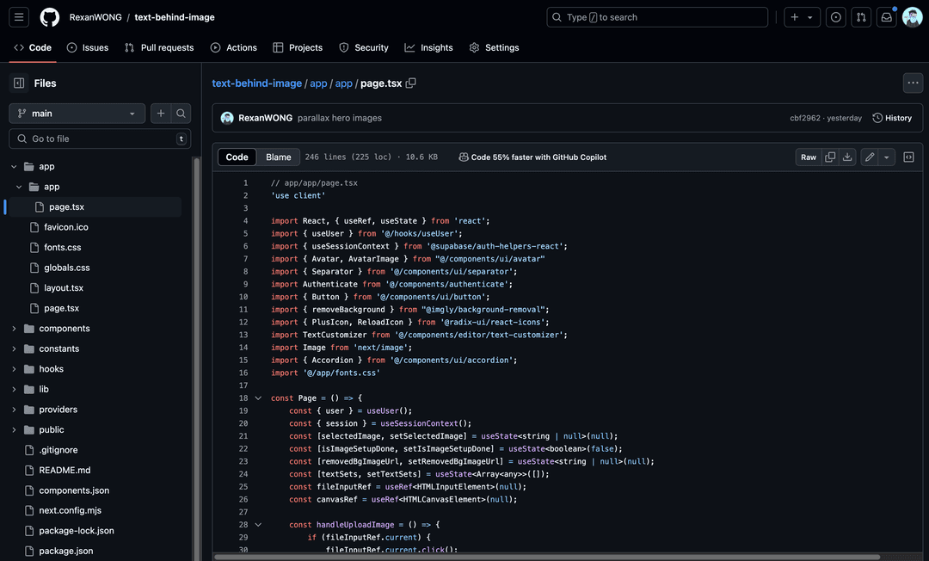The width and height of the screenshot is (929, 561).
Task: Collapse the Page function at line 18
Action: (258, 398)
